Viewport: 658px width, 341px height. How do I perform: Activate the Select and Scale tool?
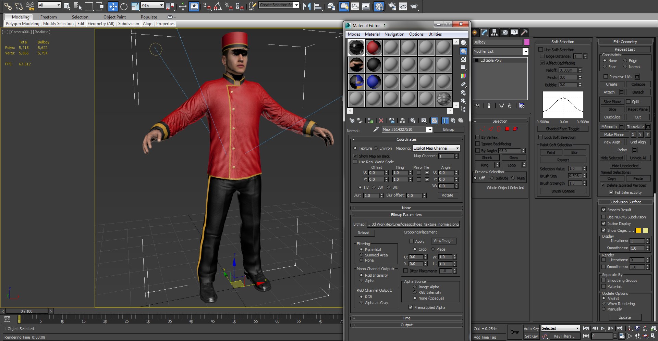tap(135, 6)
